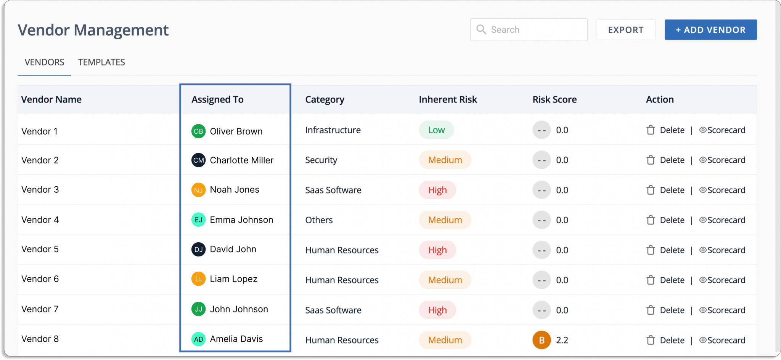Open the Scorecard link for Vendor 5
781x360 pixels.
click(x=722, y=250)
